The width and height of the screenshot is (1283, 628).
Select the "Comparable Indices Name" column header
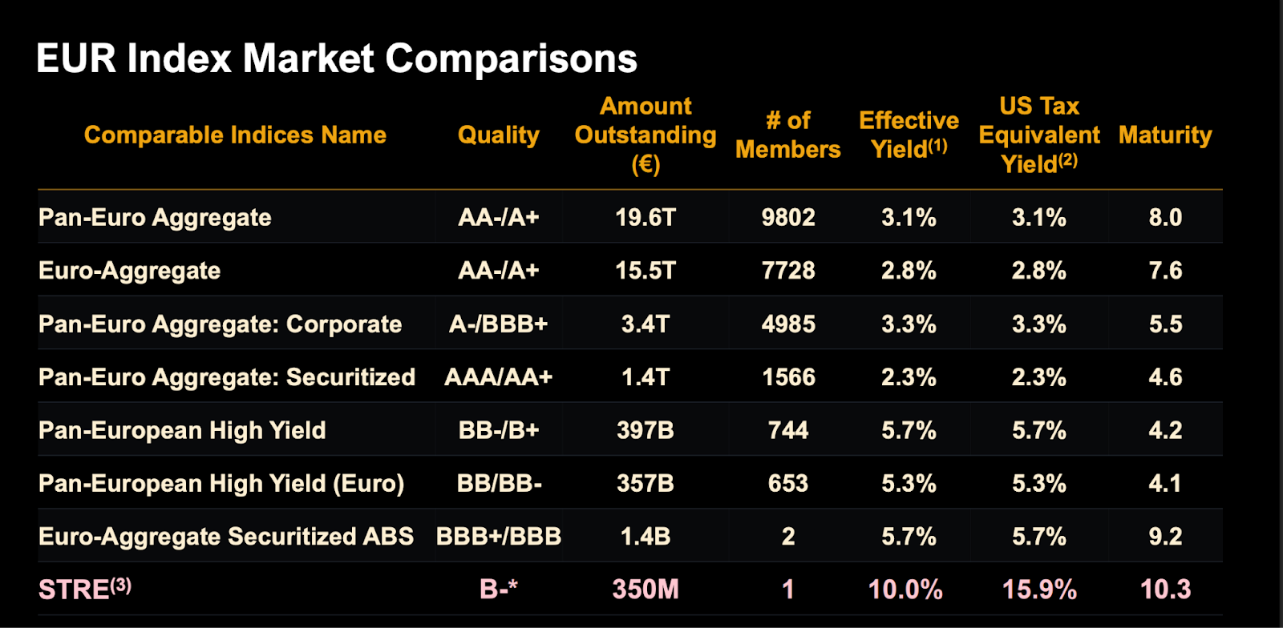(x=235, y=135)
